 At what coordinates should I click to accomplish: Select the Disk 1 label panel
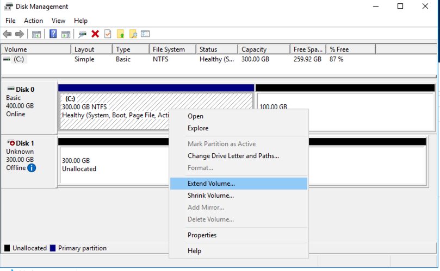(29, 161)
